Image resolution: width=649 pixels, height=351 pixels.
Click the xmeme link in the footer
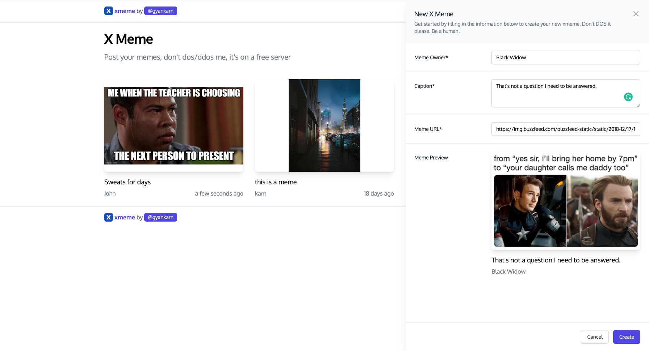coord(125,217)
